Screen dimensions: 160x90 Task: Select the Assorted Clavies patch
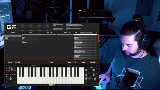pyautogui.click(x=85, y=41)
